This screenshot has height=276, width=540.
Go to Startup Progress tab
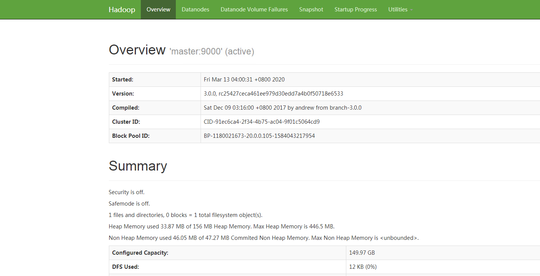click(356, 10)
